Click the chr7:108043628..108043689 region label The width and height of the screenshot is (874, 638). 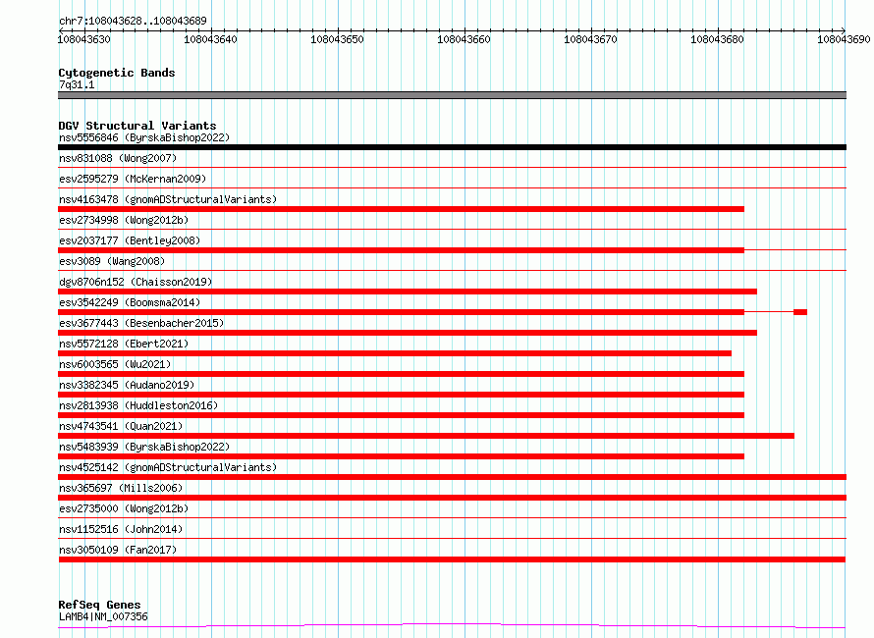133,21
